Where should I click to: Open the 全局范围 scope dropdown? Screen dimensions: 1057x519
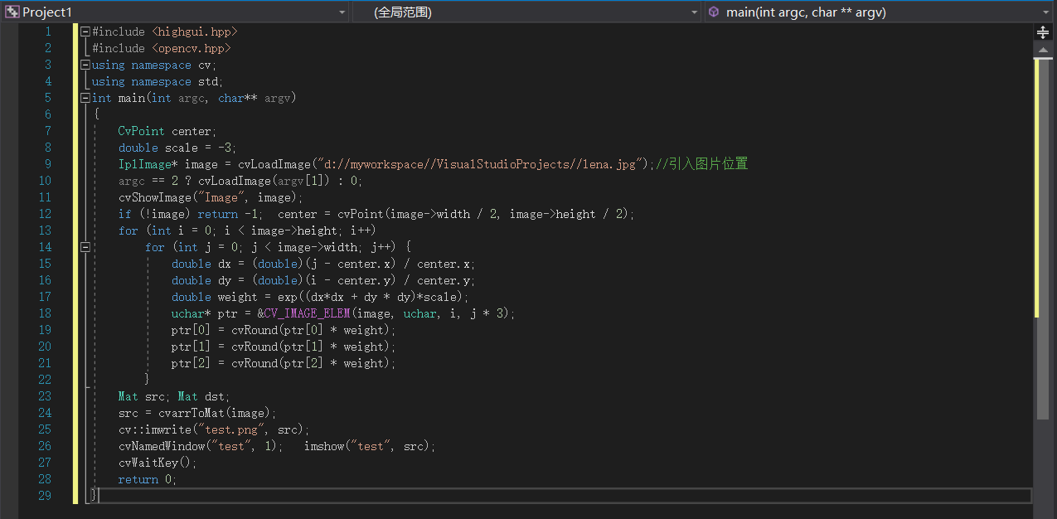696,12
